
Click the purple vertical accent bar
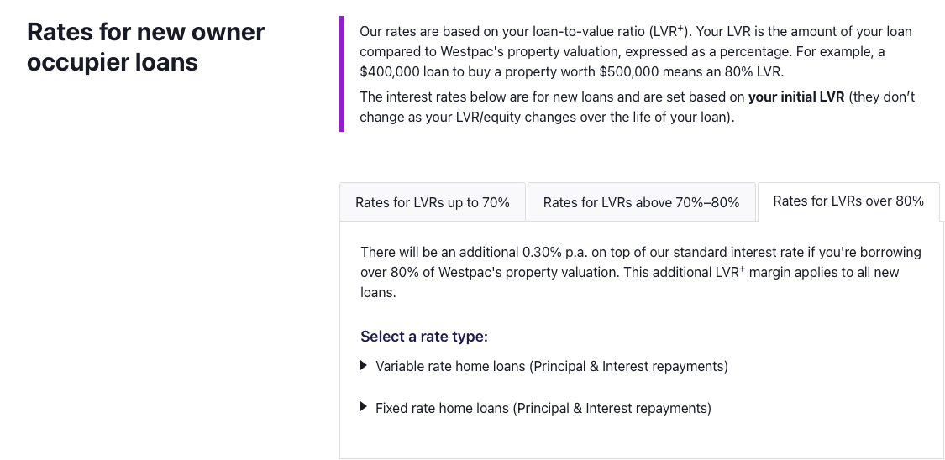[x=342, y=74]
